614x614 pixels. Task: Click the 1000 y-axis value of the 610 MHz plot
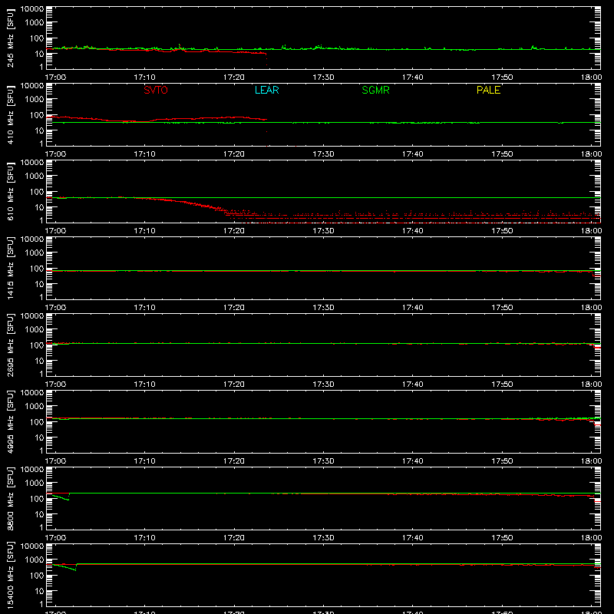(x=35, y=176)
